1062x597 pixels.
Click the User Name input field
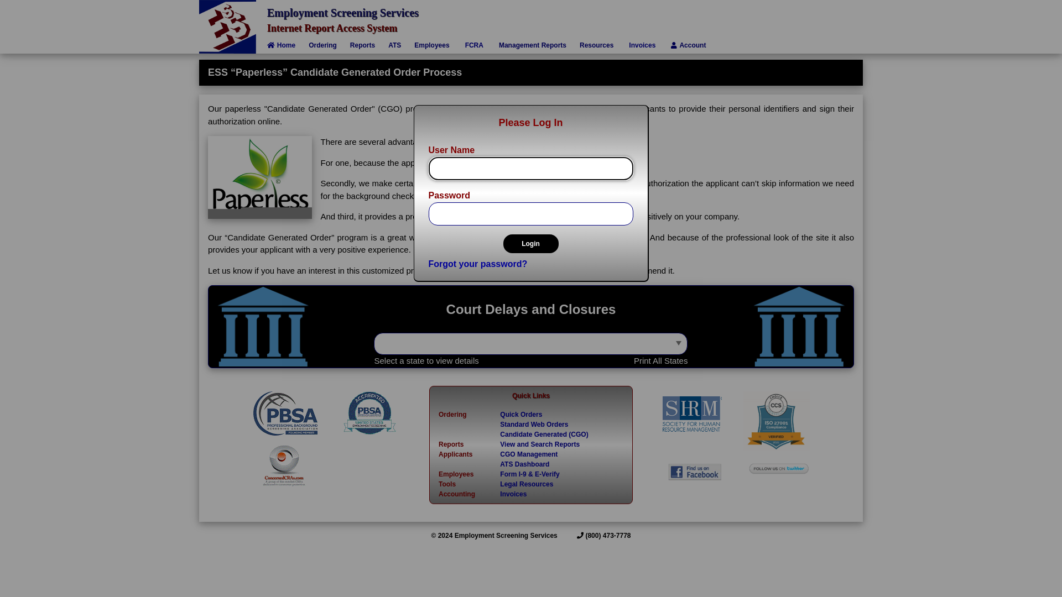[531, 169]
